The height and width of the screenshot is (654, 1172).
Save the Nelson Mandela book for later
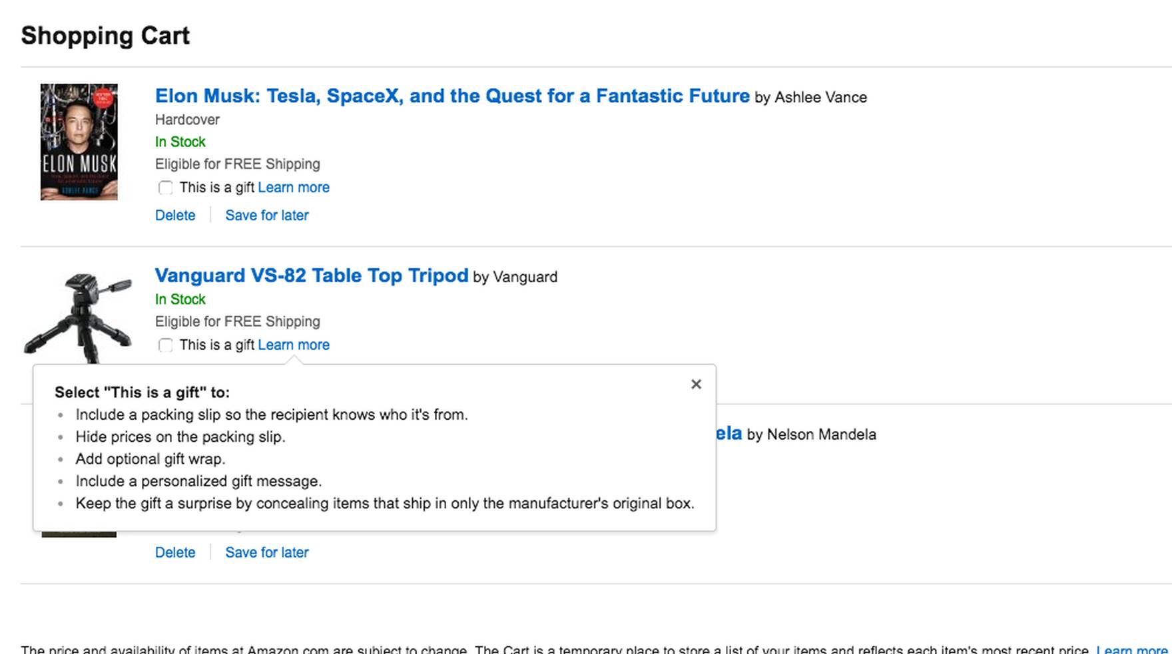point(266,552)
